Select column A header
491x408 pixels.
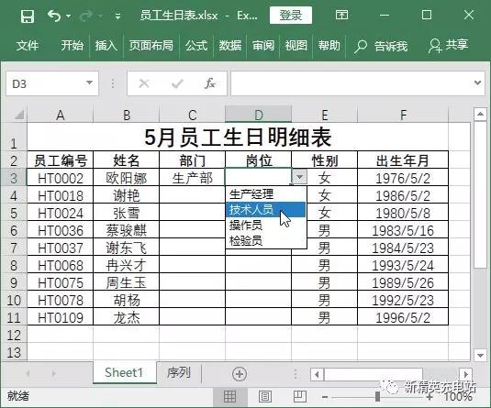coord(61,115)
